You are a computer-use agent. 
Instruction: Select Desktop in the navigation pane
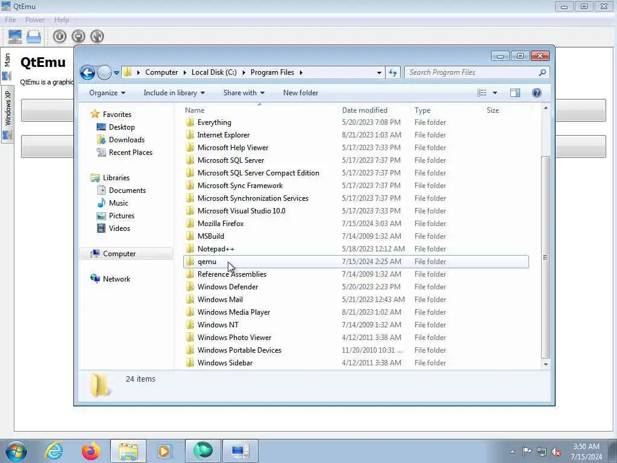[122, 127]
